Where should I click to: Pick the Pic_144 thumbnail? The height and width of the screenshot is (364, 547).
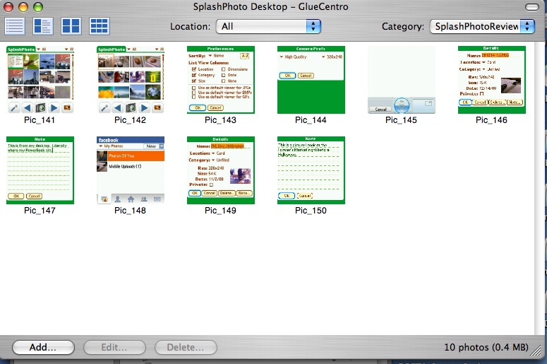click(x=311, y=79)
